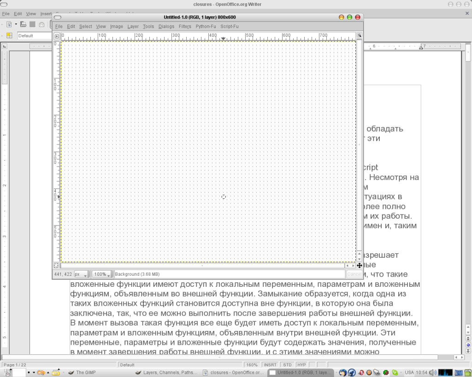
Task: Open the px units dropdown
Action: pyautogui.click(x=81, y=274)
